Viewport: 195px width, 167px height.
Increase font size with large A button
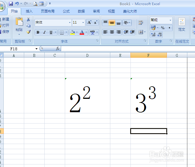click(89, 22)
